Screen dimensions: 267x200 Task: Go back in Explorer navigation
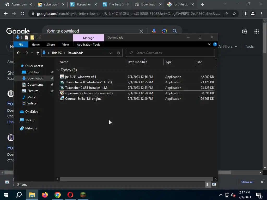19,53
